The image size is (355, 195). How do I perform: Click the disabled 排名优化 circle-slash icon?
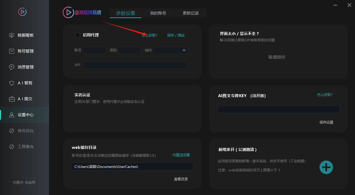12,131
